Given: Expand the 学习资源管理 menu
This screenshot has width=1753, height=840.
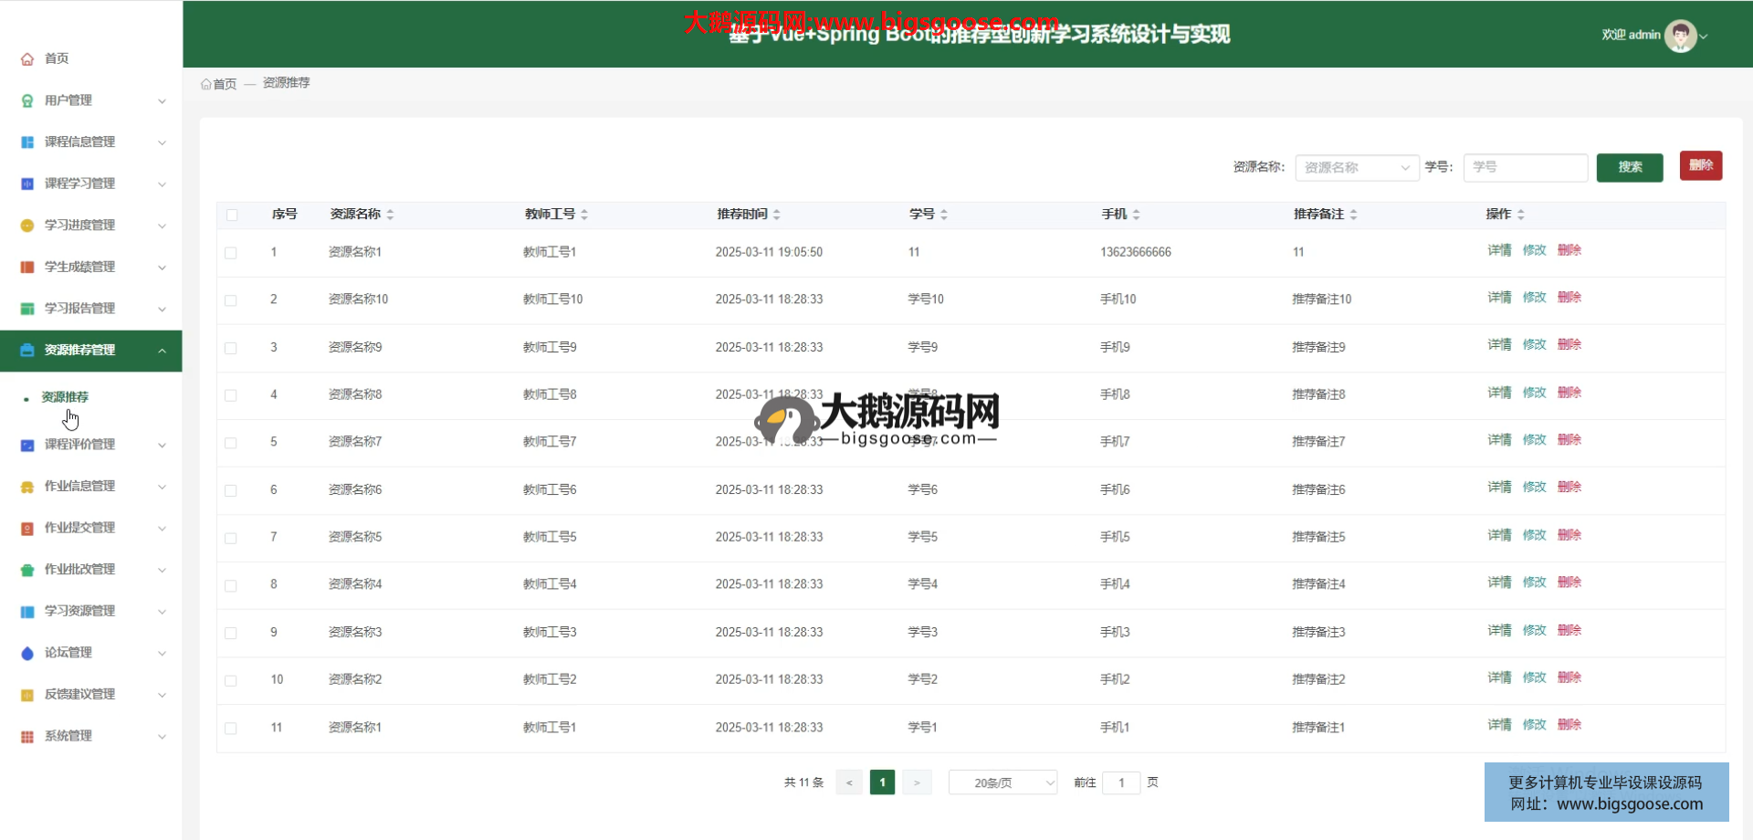Looking at the screenshot, I should 91,611.
